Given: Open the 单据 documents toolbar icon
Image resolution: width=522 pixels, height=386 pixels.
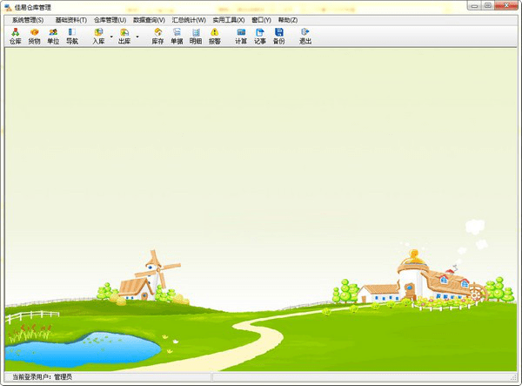Looking at the screenshot, I should pyautogui.click(x=177, y=37).
